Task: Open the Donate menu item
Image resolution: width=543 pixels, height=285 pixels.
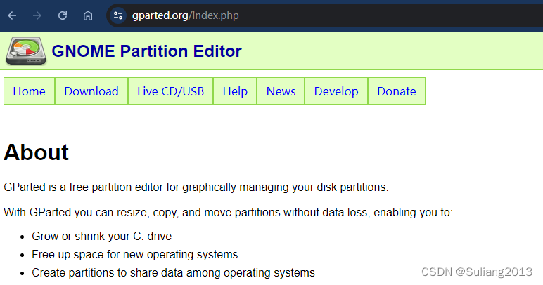Action: [397, 91]
